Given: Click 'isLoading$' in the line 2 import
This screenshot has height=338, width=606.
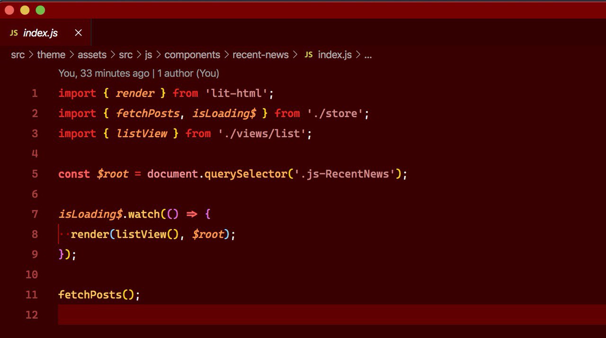Looking at the screenshot, I should pos(224,113).
